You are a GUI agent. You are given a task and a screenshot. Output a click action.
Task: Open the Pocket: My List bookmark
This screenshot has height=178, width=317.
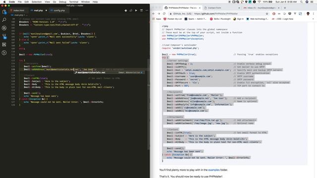(173, 19)
